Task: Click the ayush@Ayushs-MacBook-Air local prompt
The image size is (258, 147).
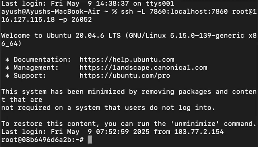Action: [51, 12]
